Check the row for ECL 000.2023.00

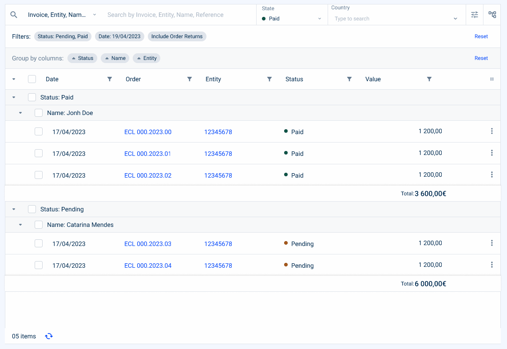pos(39,131)
